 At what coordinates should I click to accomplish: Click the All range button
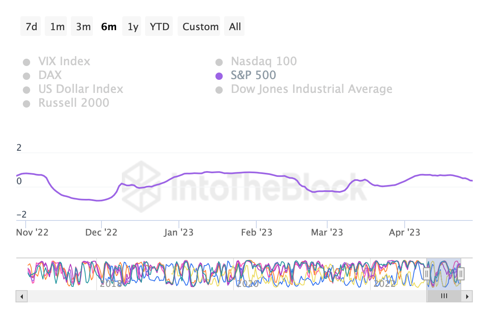click(234, 26)
